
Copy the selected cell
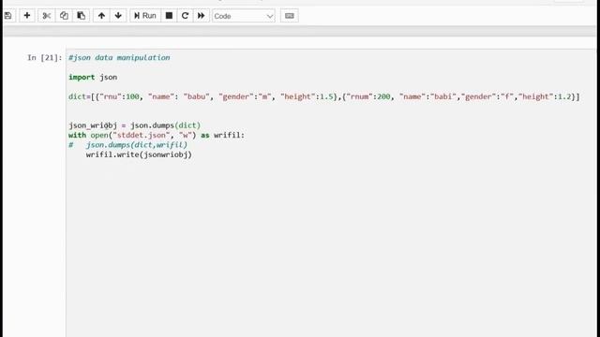coord(64,16)
